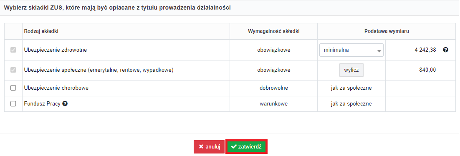This screenshot has width=460, height=156.
Task: Confirm with the green zatwierdź button
Action: [x=246, y=147]
